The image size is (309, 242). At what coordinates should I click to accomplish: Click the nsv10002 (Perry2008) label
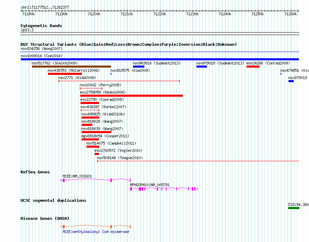(x=100, y=85)
